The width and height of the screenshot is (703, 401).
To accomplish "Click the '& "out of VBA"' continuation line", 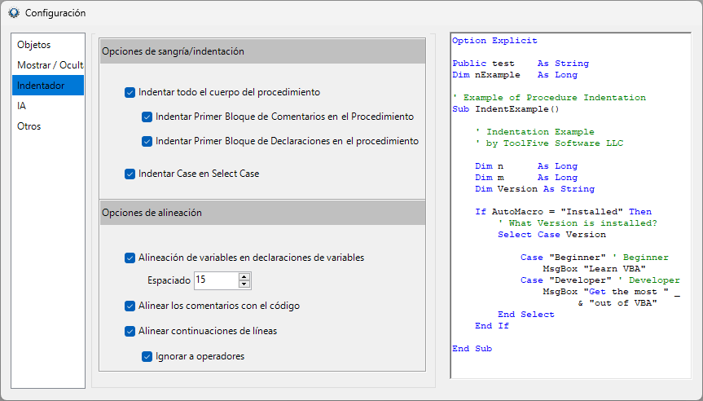I will point(617,302).
